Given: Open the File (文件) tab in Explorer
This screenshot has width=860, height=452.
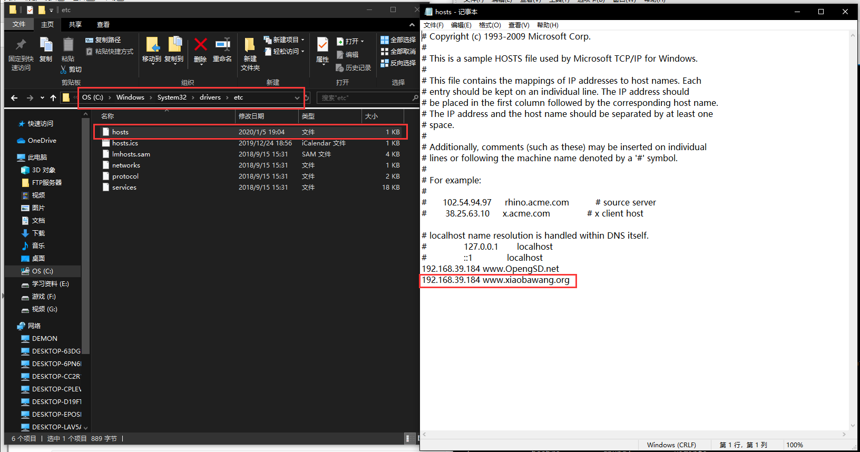Looking at the screenshot, I should tap(19, 24).
